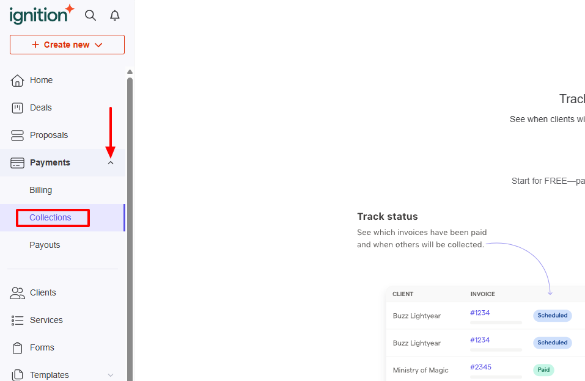The image size is (585, 381).
Task: Click the Forms document icon
Action: click(x=17, y=347)
